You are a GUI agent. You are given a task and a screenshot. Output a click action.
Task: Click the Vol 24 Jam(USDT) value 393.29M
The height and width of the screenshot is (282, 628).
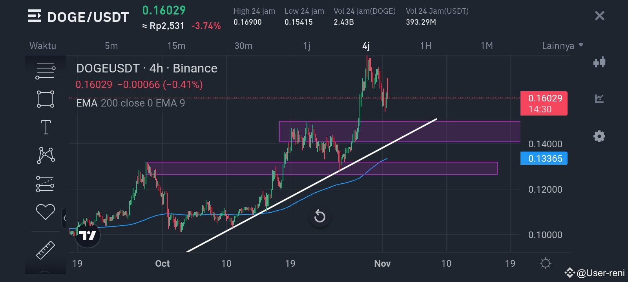point(421,22)
